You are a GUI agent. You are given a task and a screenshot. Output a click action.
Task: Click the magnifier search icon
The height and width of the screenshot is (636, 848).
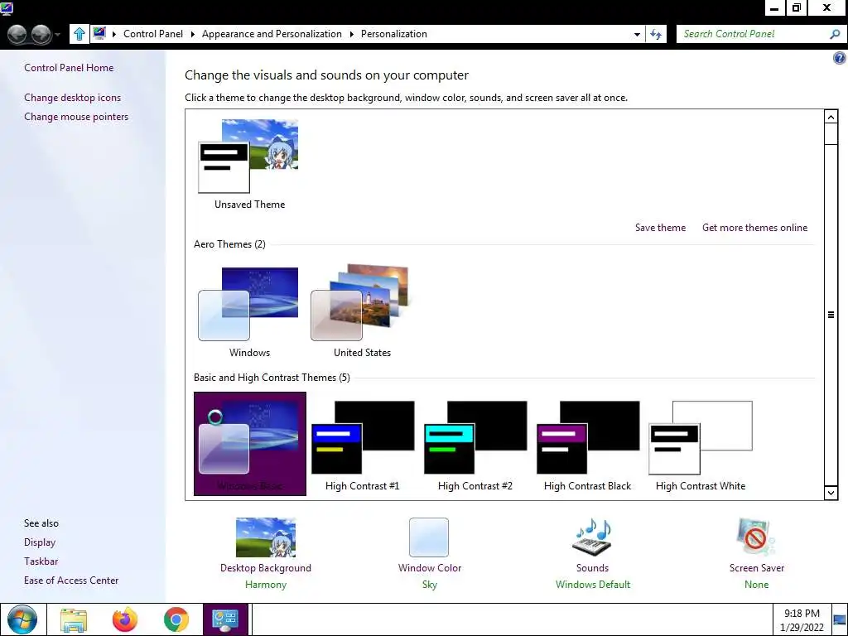[835, 33]
